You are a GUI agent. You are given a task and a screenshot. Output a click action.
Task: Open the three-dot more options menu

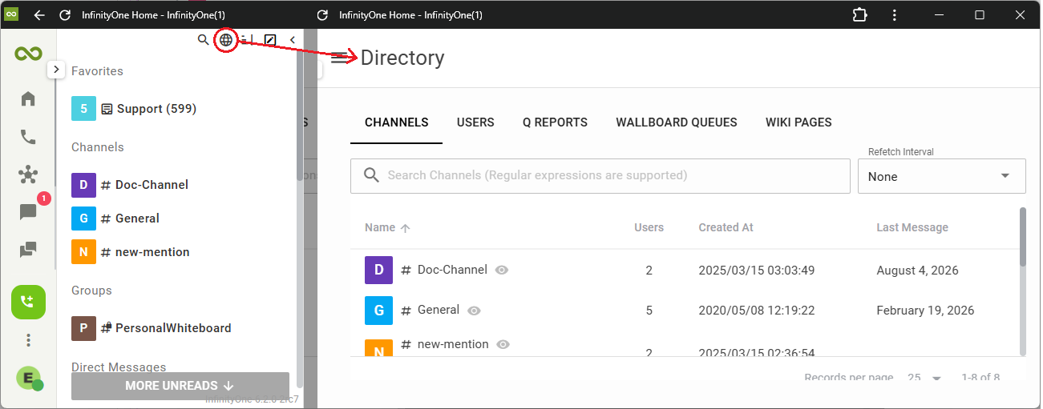(28, 340)
